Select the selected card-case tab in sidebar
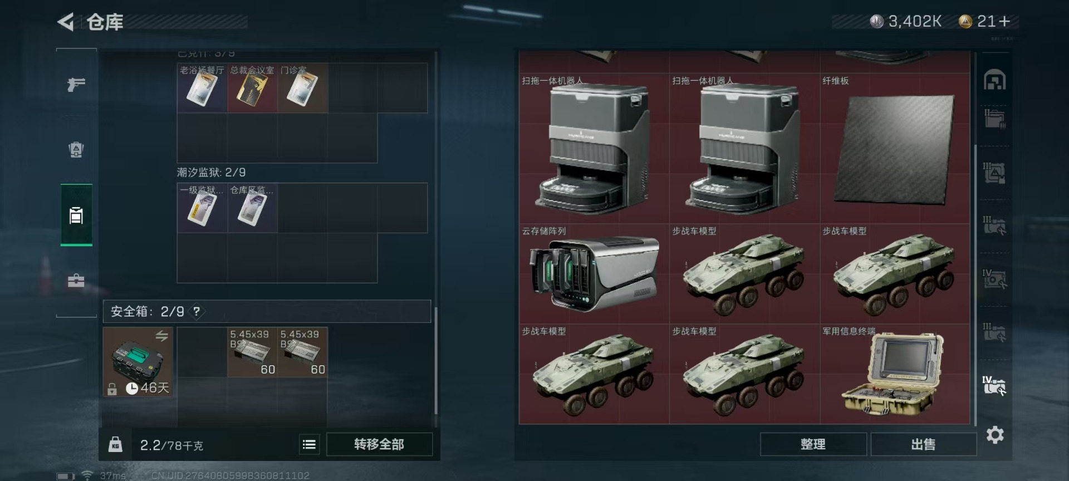This screenshot has width=1069, height=481. (76, 215)
